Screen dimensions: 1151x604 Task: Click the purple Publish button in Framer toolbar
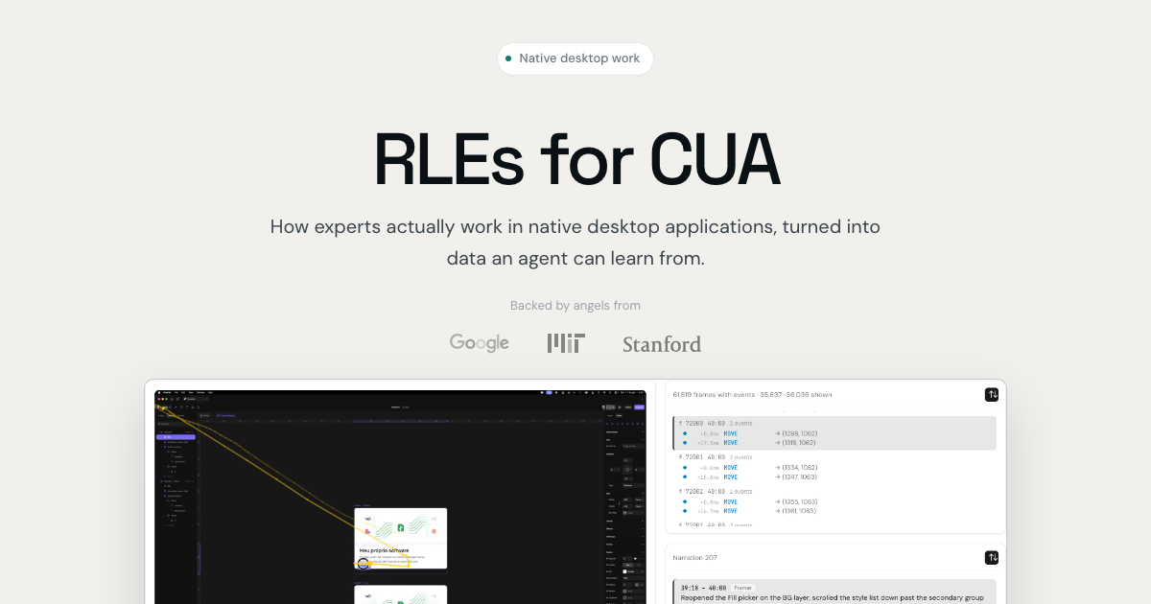click(x=640, y=407)
